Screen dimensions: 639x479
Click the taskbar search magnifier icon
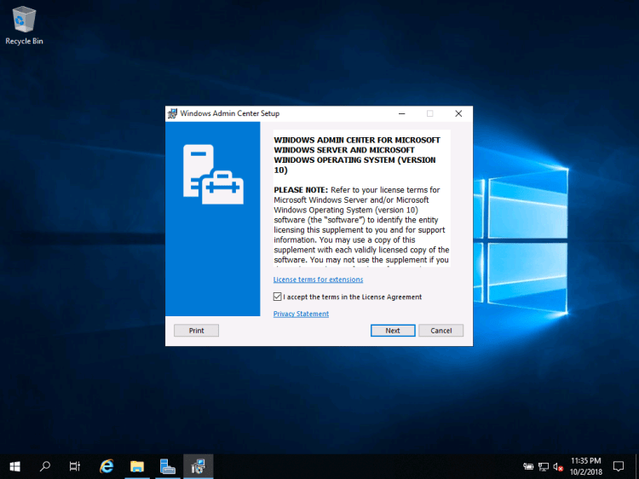click(x=45, y=466)
